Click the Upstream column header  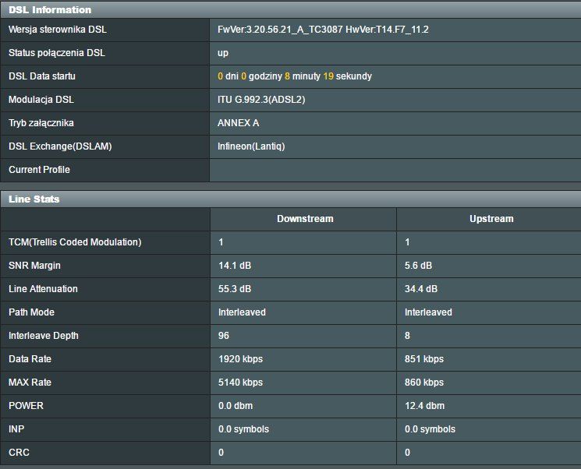pos(491,219)
